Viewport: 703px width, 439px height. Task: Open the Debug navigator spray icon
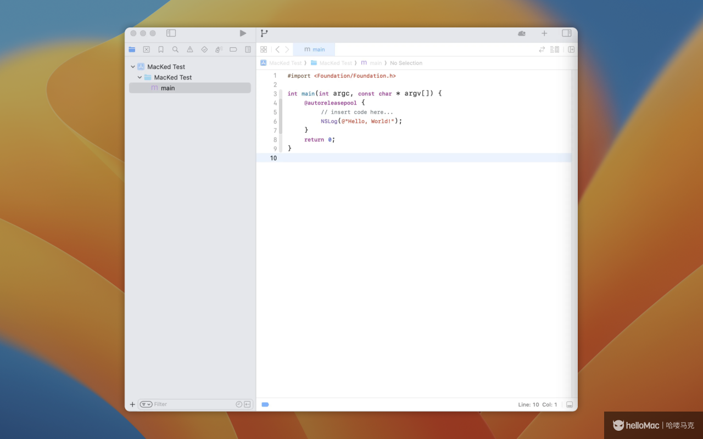pyautogui.click(x=219, y=49)
